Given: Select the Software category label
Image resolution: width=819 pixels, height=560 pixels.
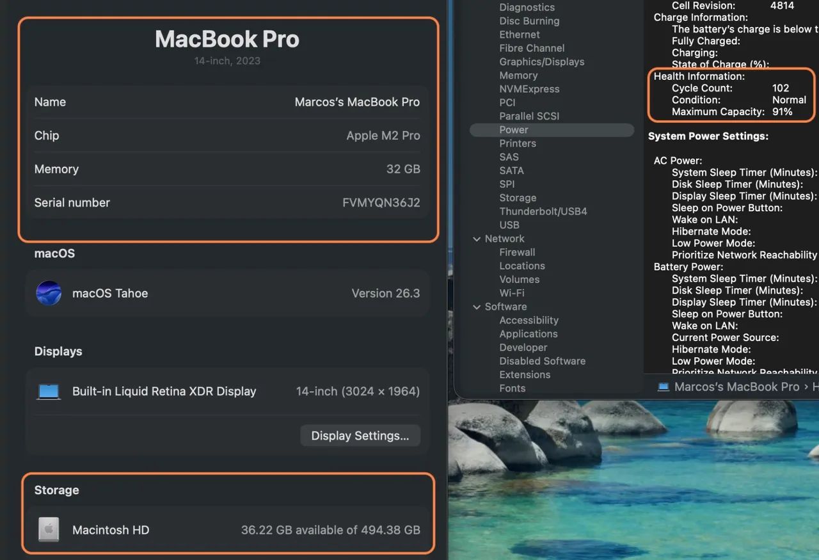Looking at the screenshot, I should click(505, 307).
